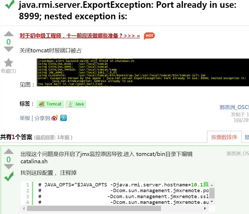Open the promoted engineer preparation link
This screenshot has width=249, height=214.
click(x=80, y=36)
